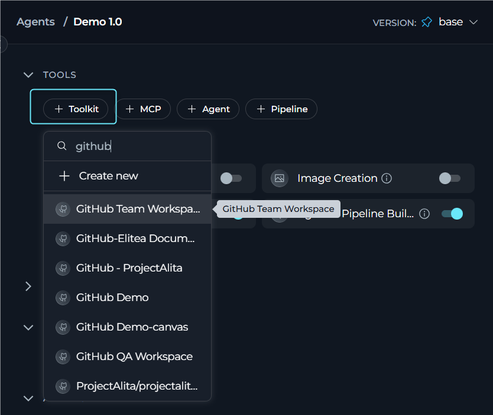Disable the Pipeline Buil... toggle
This screenshot has height=415, width=493.
[452, 214]
